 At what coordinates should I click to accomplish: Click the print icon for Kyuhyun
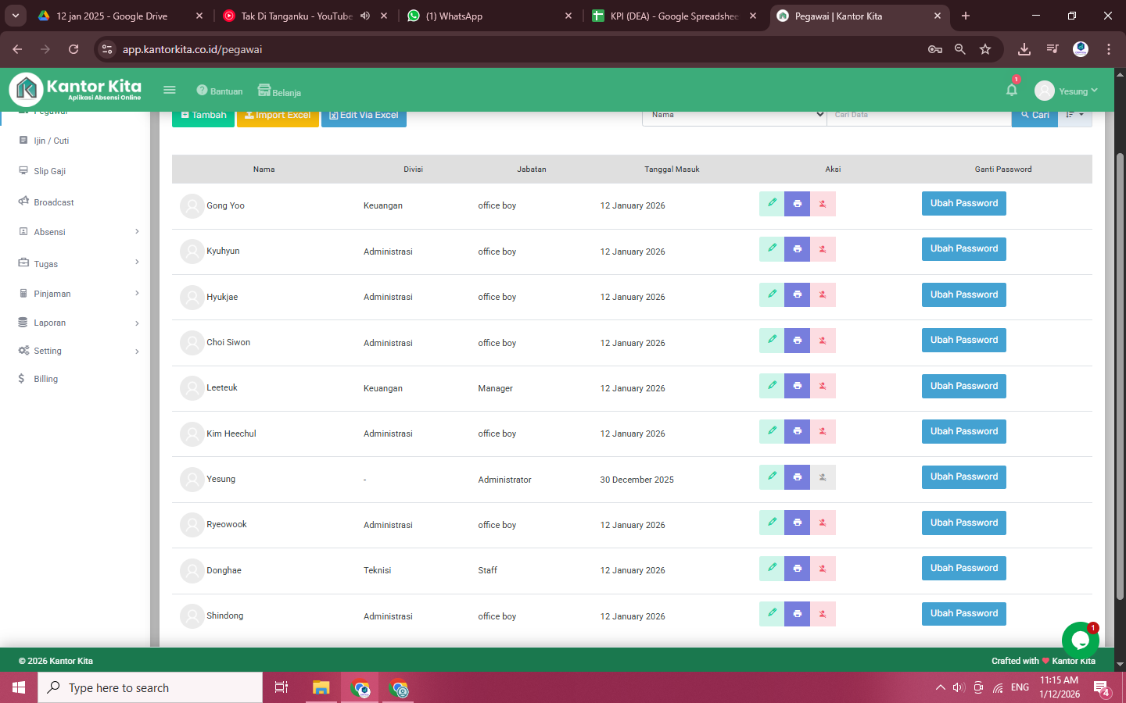coord(797,249)
